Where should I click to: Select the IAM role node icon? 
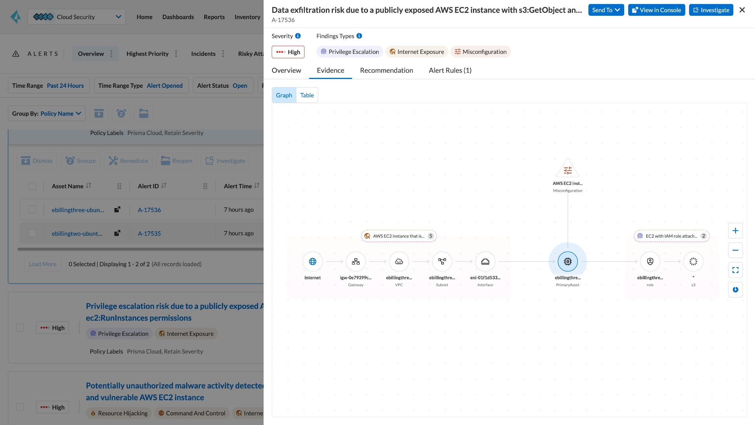point(650,261)
